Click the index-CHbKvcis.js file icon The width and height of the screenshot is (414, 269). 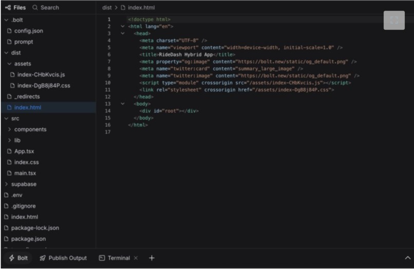tap(12, 75)
